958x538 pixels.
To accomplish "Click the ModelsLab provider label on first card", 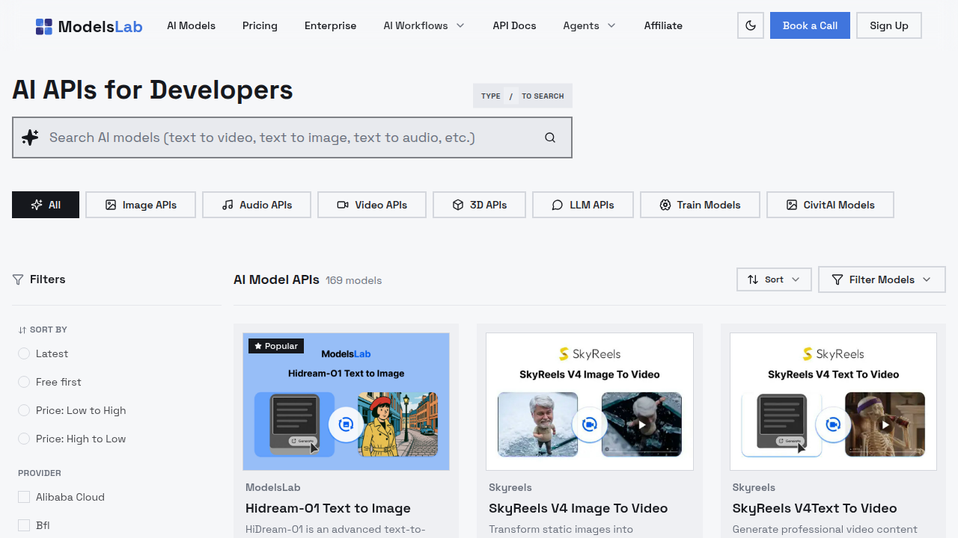I will tap(273, 487).
